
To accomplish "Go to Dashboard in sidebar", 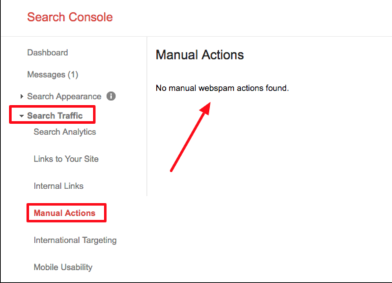I will pos(48,52).
